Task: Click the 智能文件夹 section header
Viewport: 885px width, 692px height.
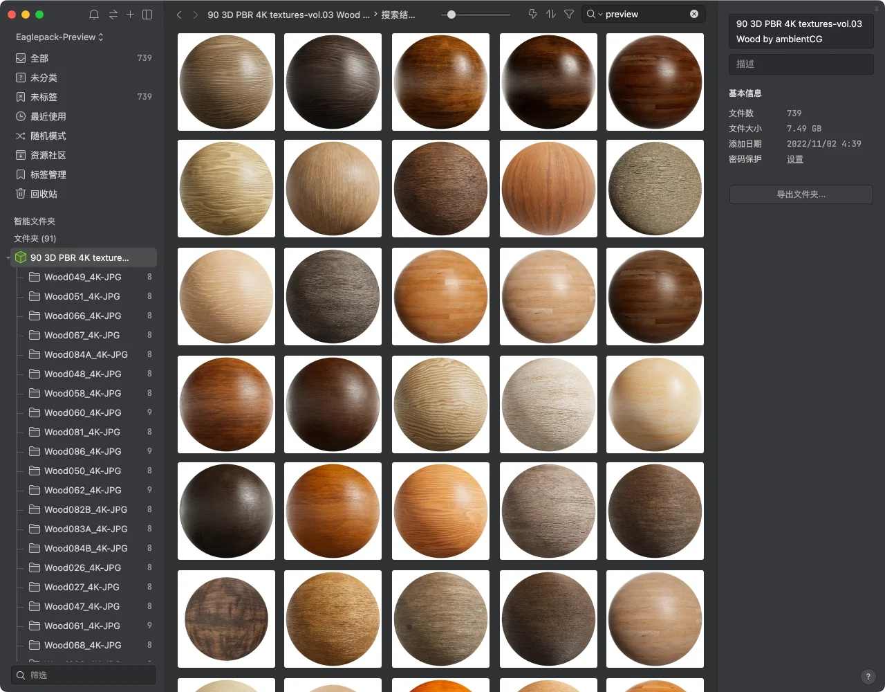Action: tap(35, 221)
